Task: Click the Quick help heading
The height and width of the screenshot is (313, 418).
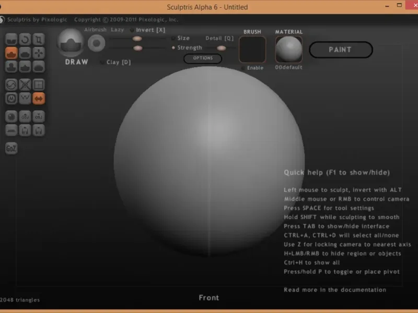Action: [x=336, y=173]
